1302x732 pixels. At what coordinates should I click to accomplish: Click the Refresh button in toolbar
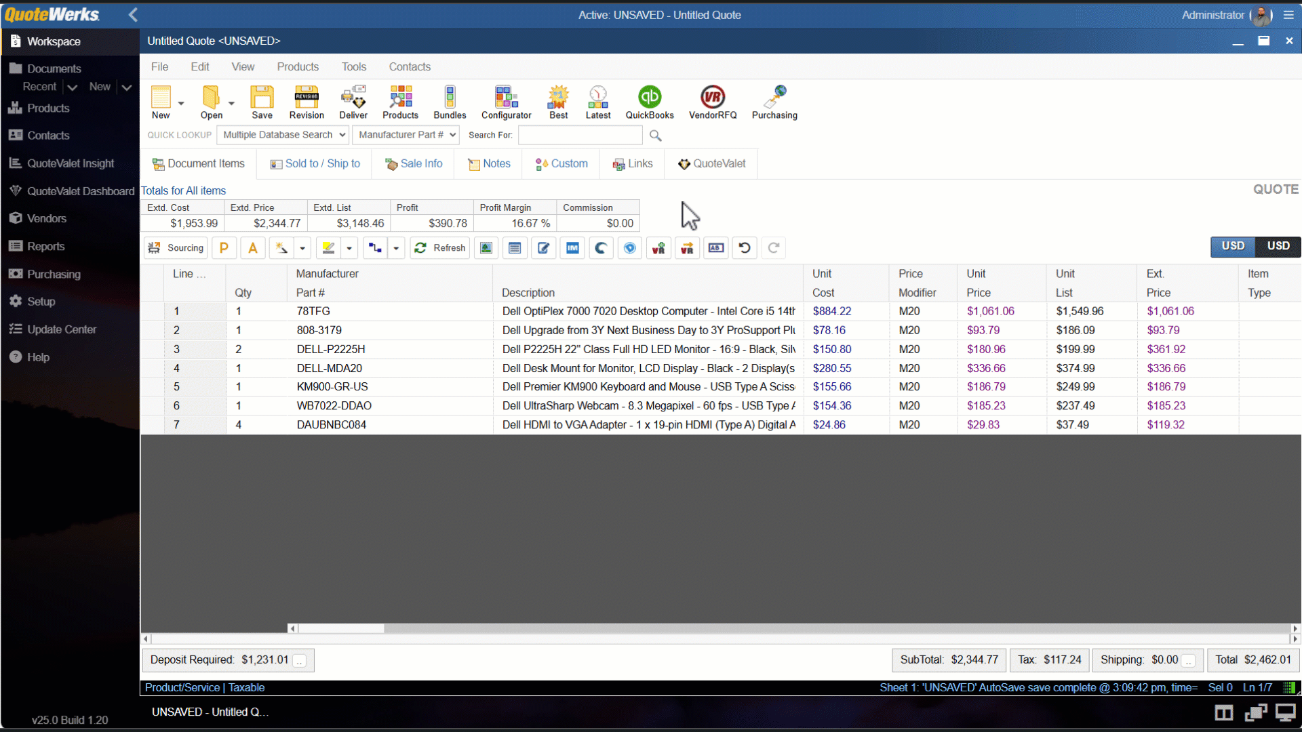coord(438,247)
